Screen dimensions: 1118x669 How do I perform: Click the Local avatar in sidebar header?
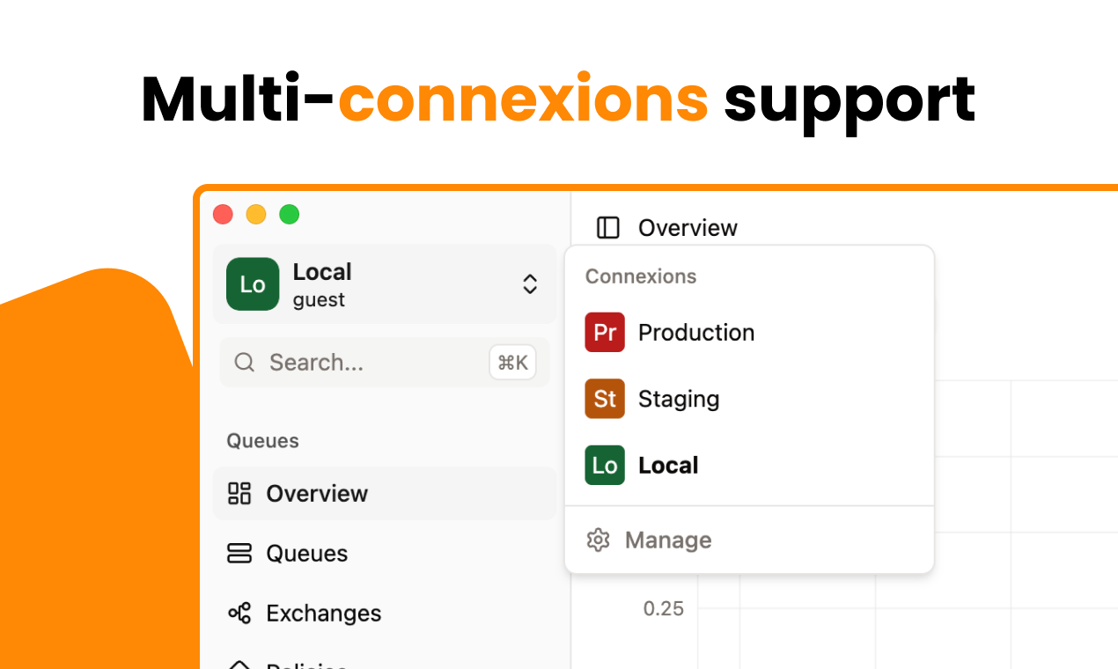pyautogui.click(x=253, y=284)
